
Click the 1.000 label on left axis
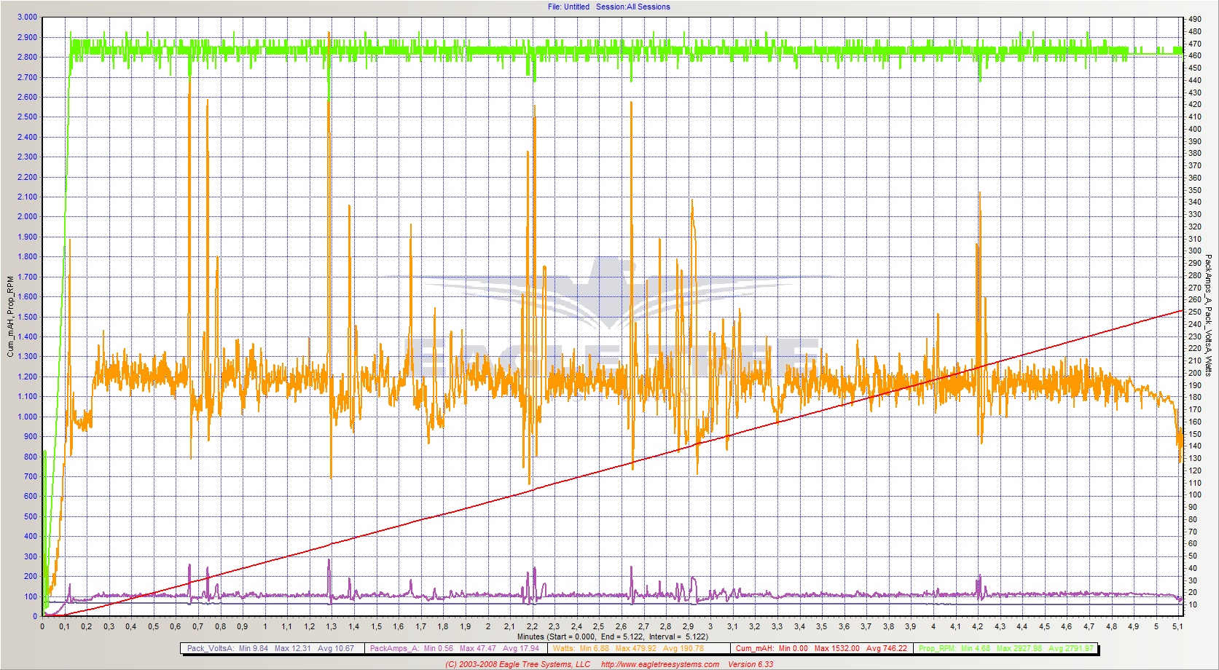tap(27, 417)
